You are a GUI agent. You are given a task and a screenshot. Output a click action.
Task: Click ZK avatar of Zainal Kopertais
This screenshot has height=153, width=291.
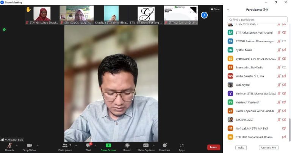point(230,111)
